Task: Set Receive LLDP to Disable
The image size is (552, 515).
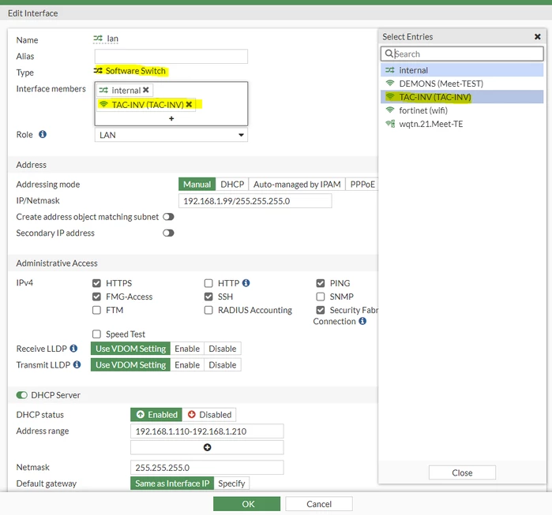Action: 223,349
